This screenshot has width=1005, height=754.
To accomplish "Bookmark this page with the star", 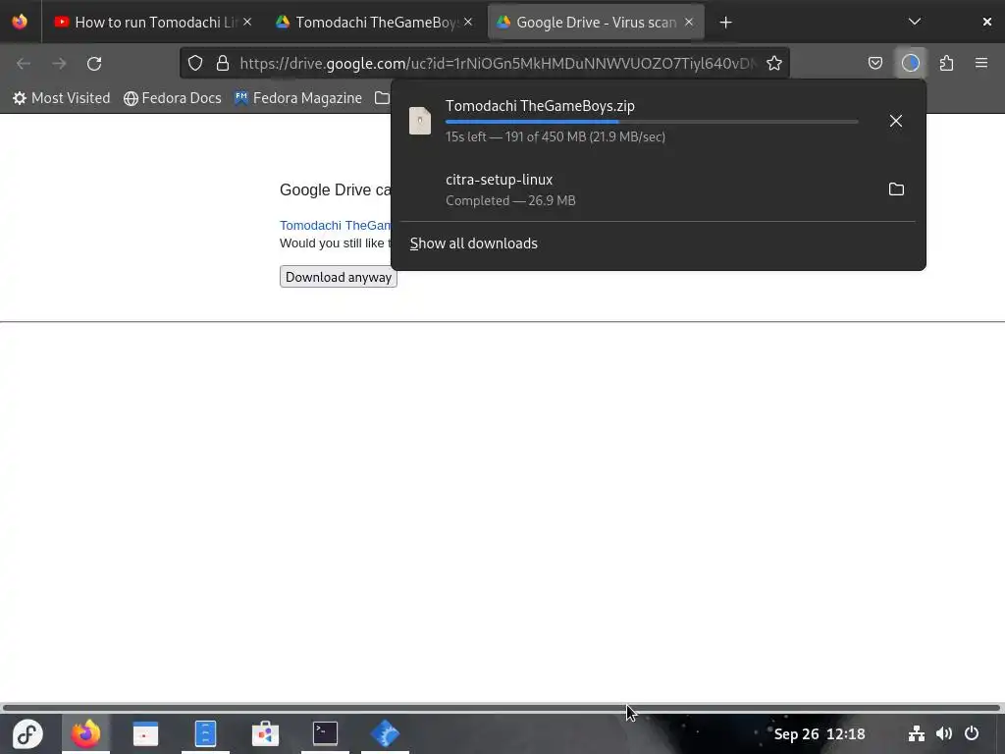I will coord(774,63).
